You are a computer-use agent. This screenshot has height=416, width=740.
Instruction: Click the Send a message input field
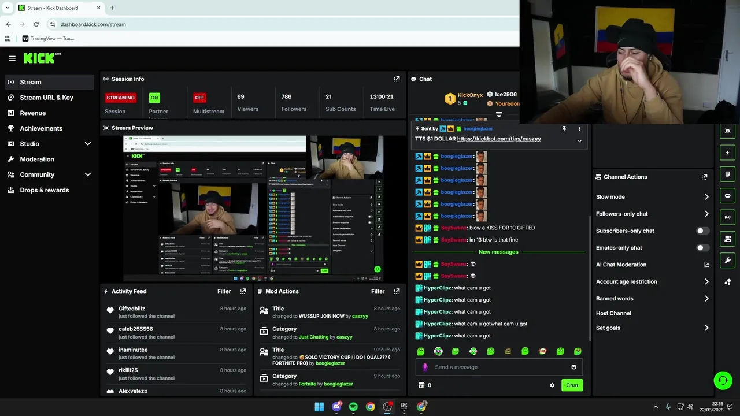point(499,367)
